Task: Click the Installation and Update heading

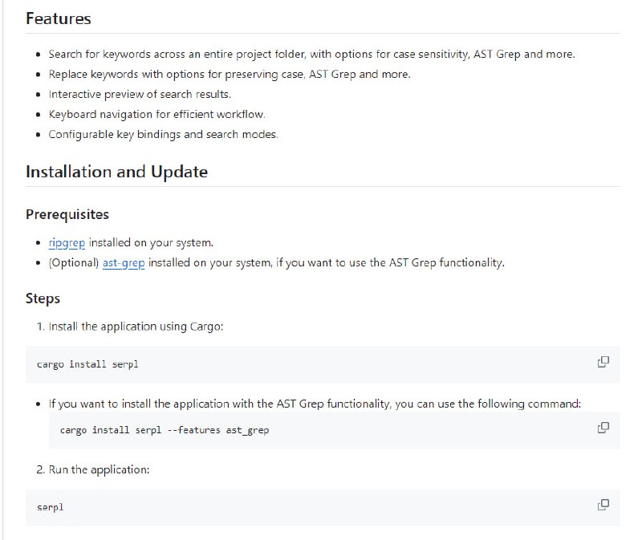Action: 116,172
